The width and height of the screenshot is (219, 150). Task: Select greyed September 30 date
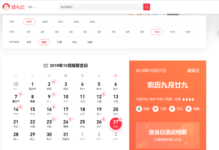16,86
